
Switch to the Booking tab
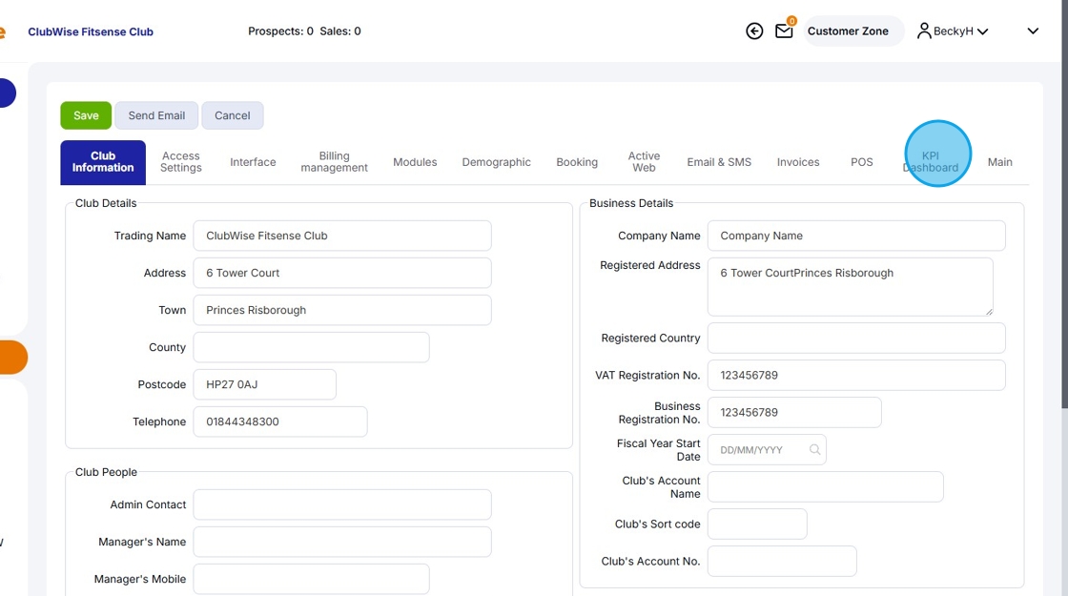pyautogui.click(x=577, y=162)
